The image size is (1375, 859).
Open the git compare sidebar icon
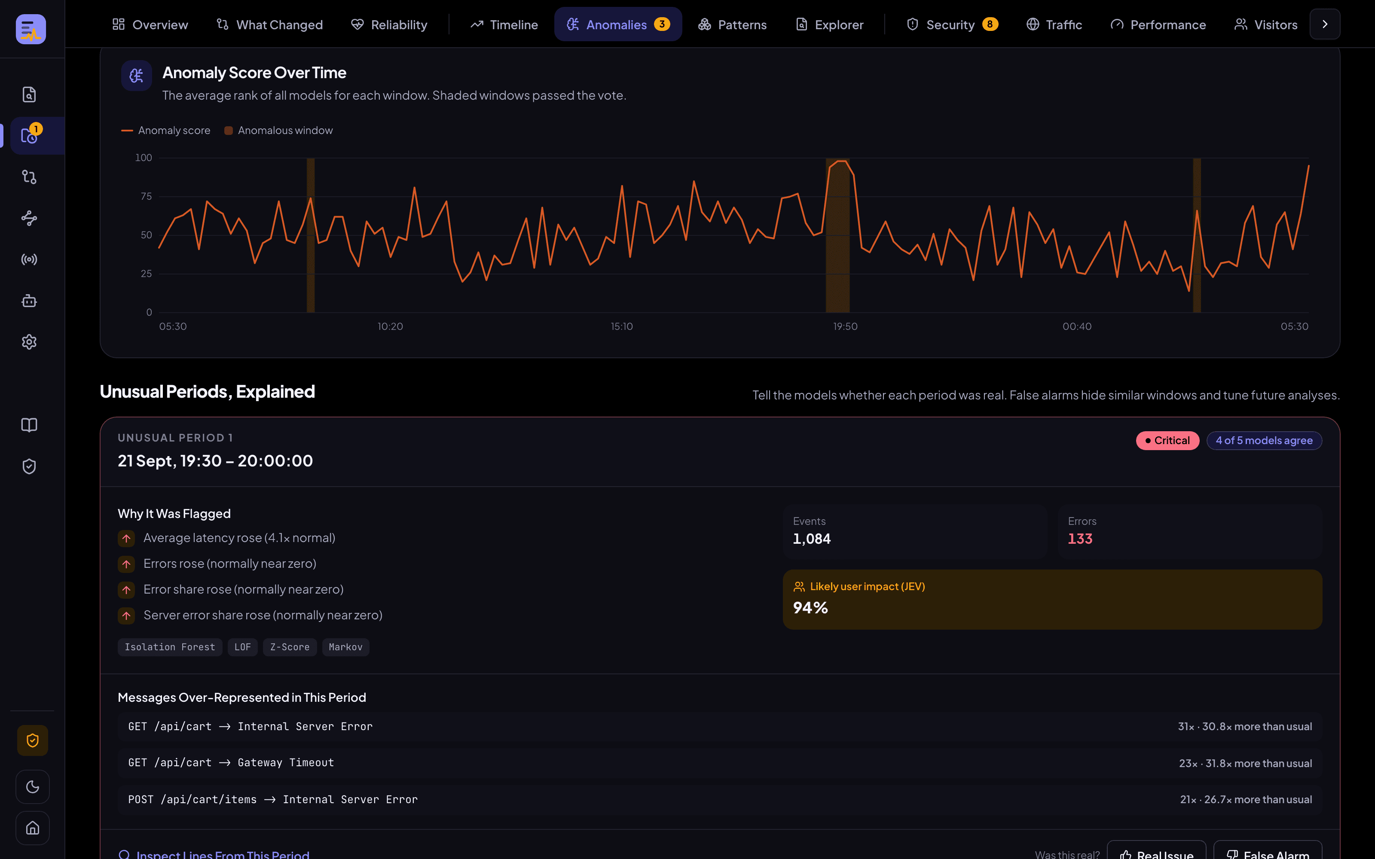(x=29, y=177)
